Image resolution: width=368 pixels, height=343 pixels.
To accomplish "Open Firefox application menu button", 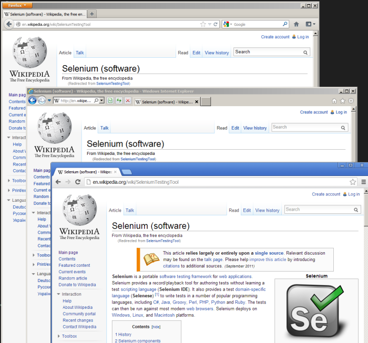I will (17, 5).
